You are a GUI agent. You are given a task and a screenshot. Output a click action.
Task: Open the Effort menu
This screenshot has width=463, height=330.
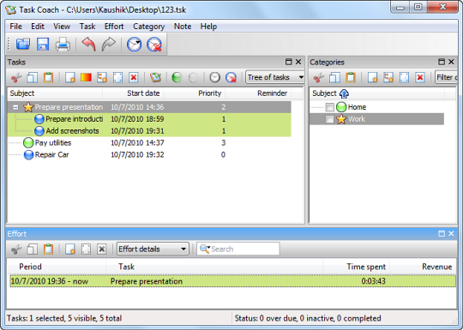click(x=114, y=27)
